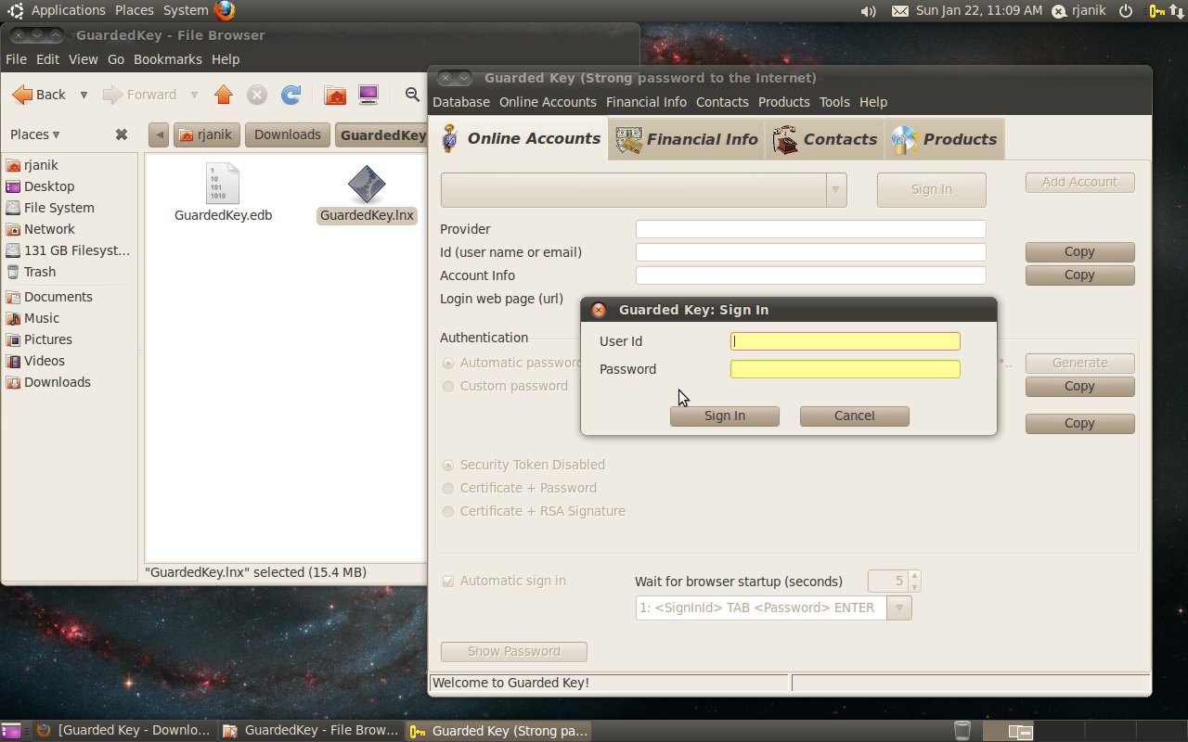Close the Guarded Key Sign In dialog
Screen dimensions: 1188x742
[599, 310]
